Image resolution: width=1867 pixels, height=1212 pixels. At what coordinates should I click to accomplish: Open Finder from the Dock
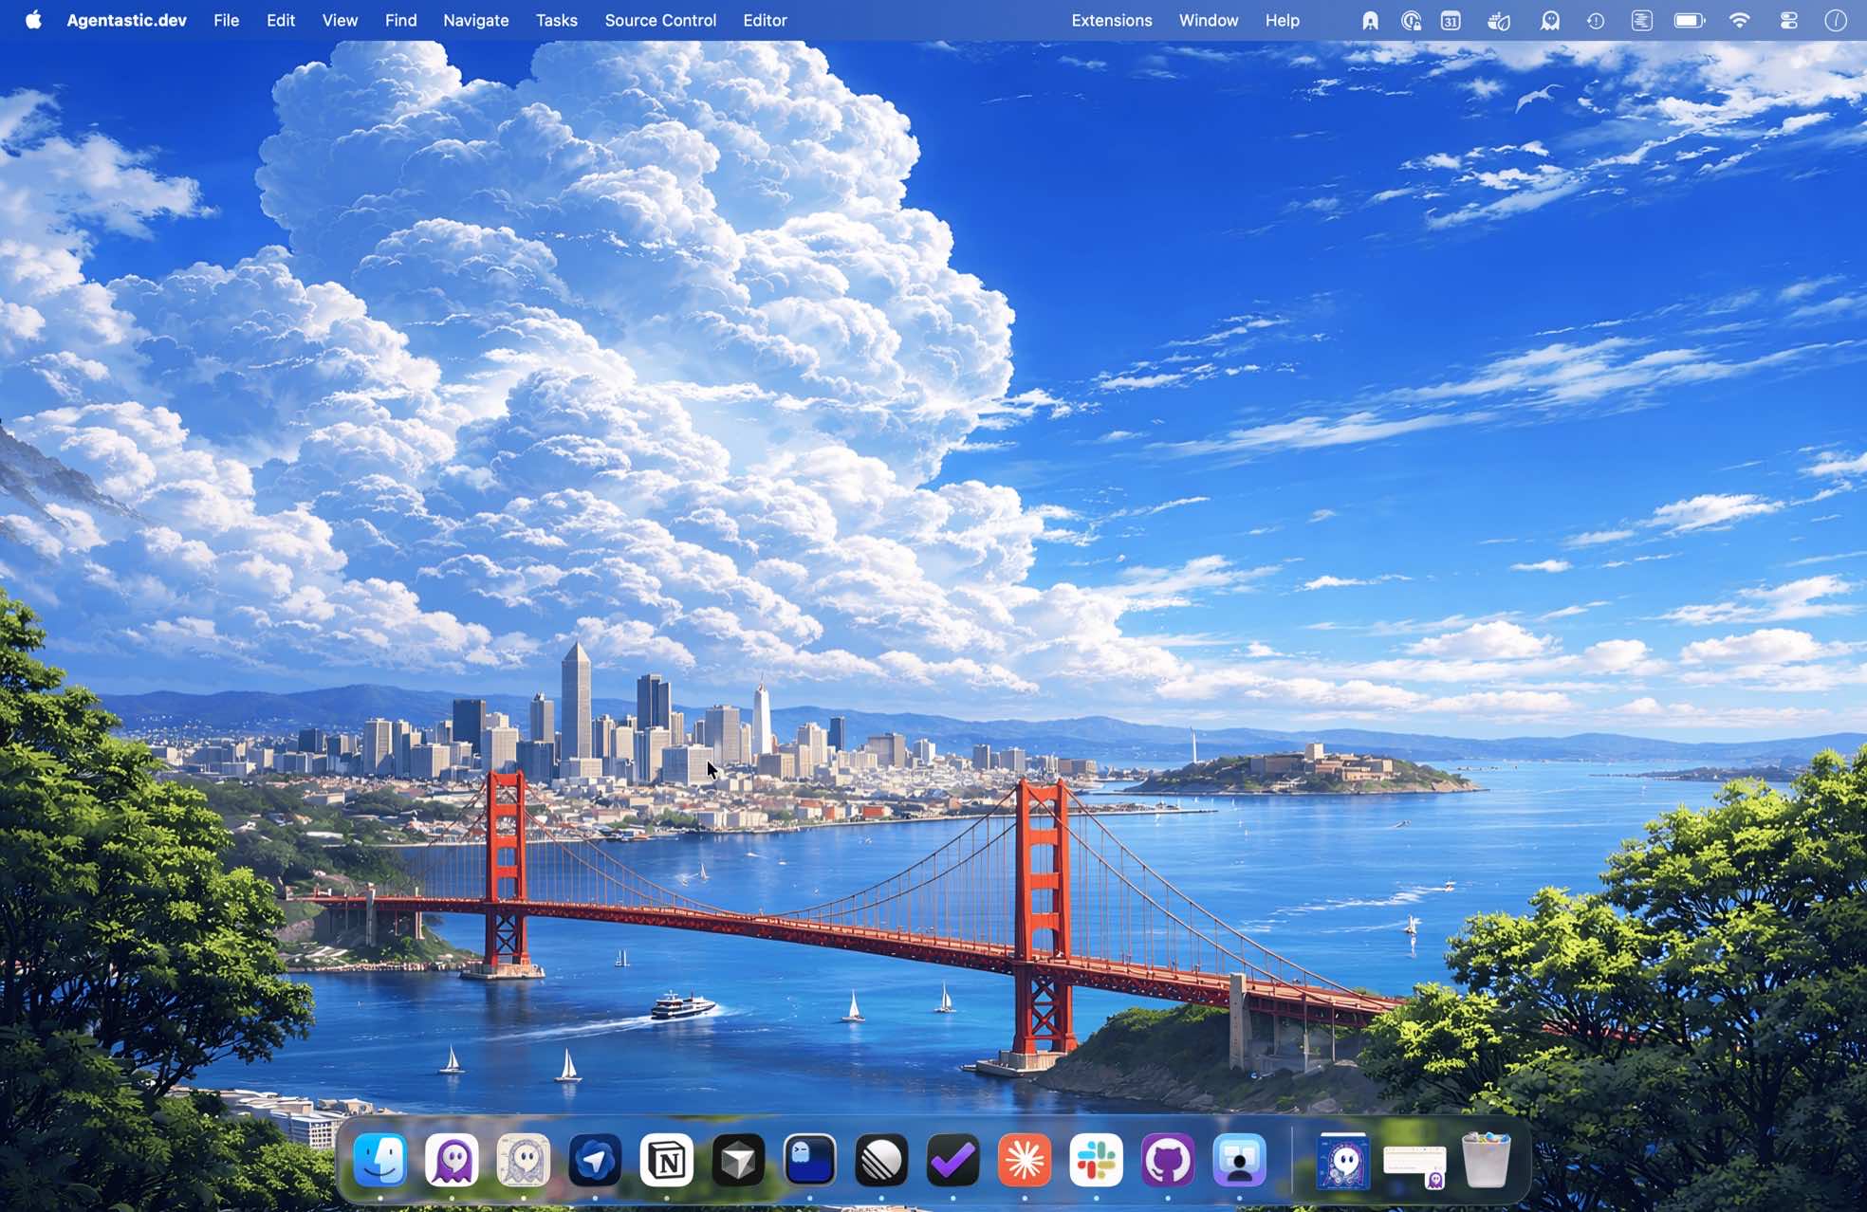(x=380, y=1161)
